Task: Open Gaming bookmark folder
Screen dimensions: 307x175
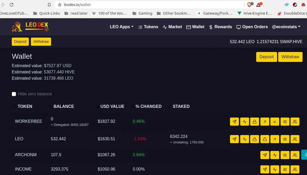Action: coord(142,13)
